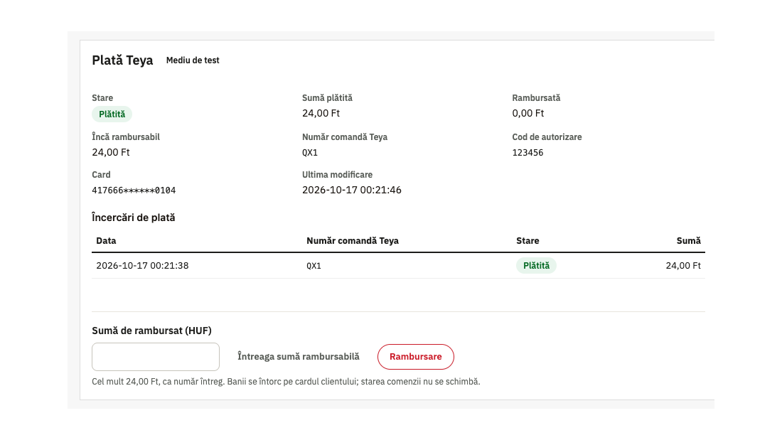Image resolution: width=782 pixels, height=440 pixels.
Task: Click the Cod de autorizare label
Action: coord(547,136)
